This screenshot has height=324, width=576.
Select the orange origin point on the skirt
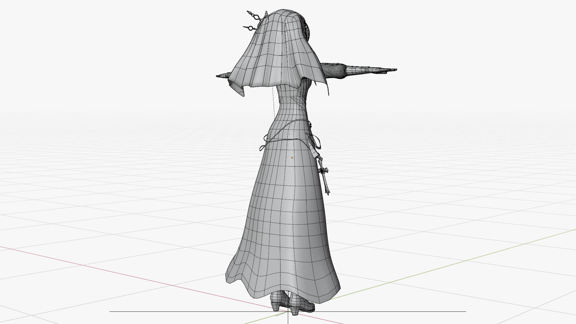(x=292, y=157)
